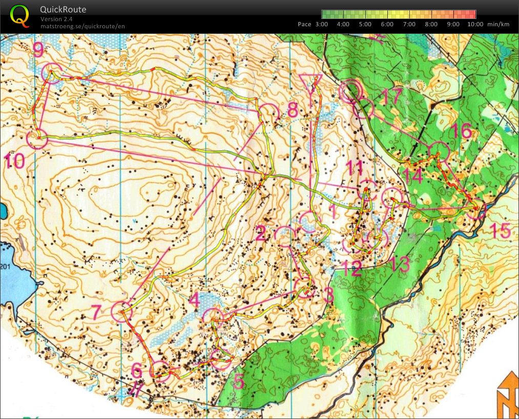Click the min/km unit label
Viewport: 519px width, 419px height.
click(498, 24)
